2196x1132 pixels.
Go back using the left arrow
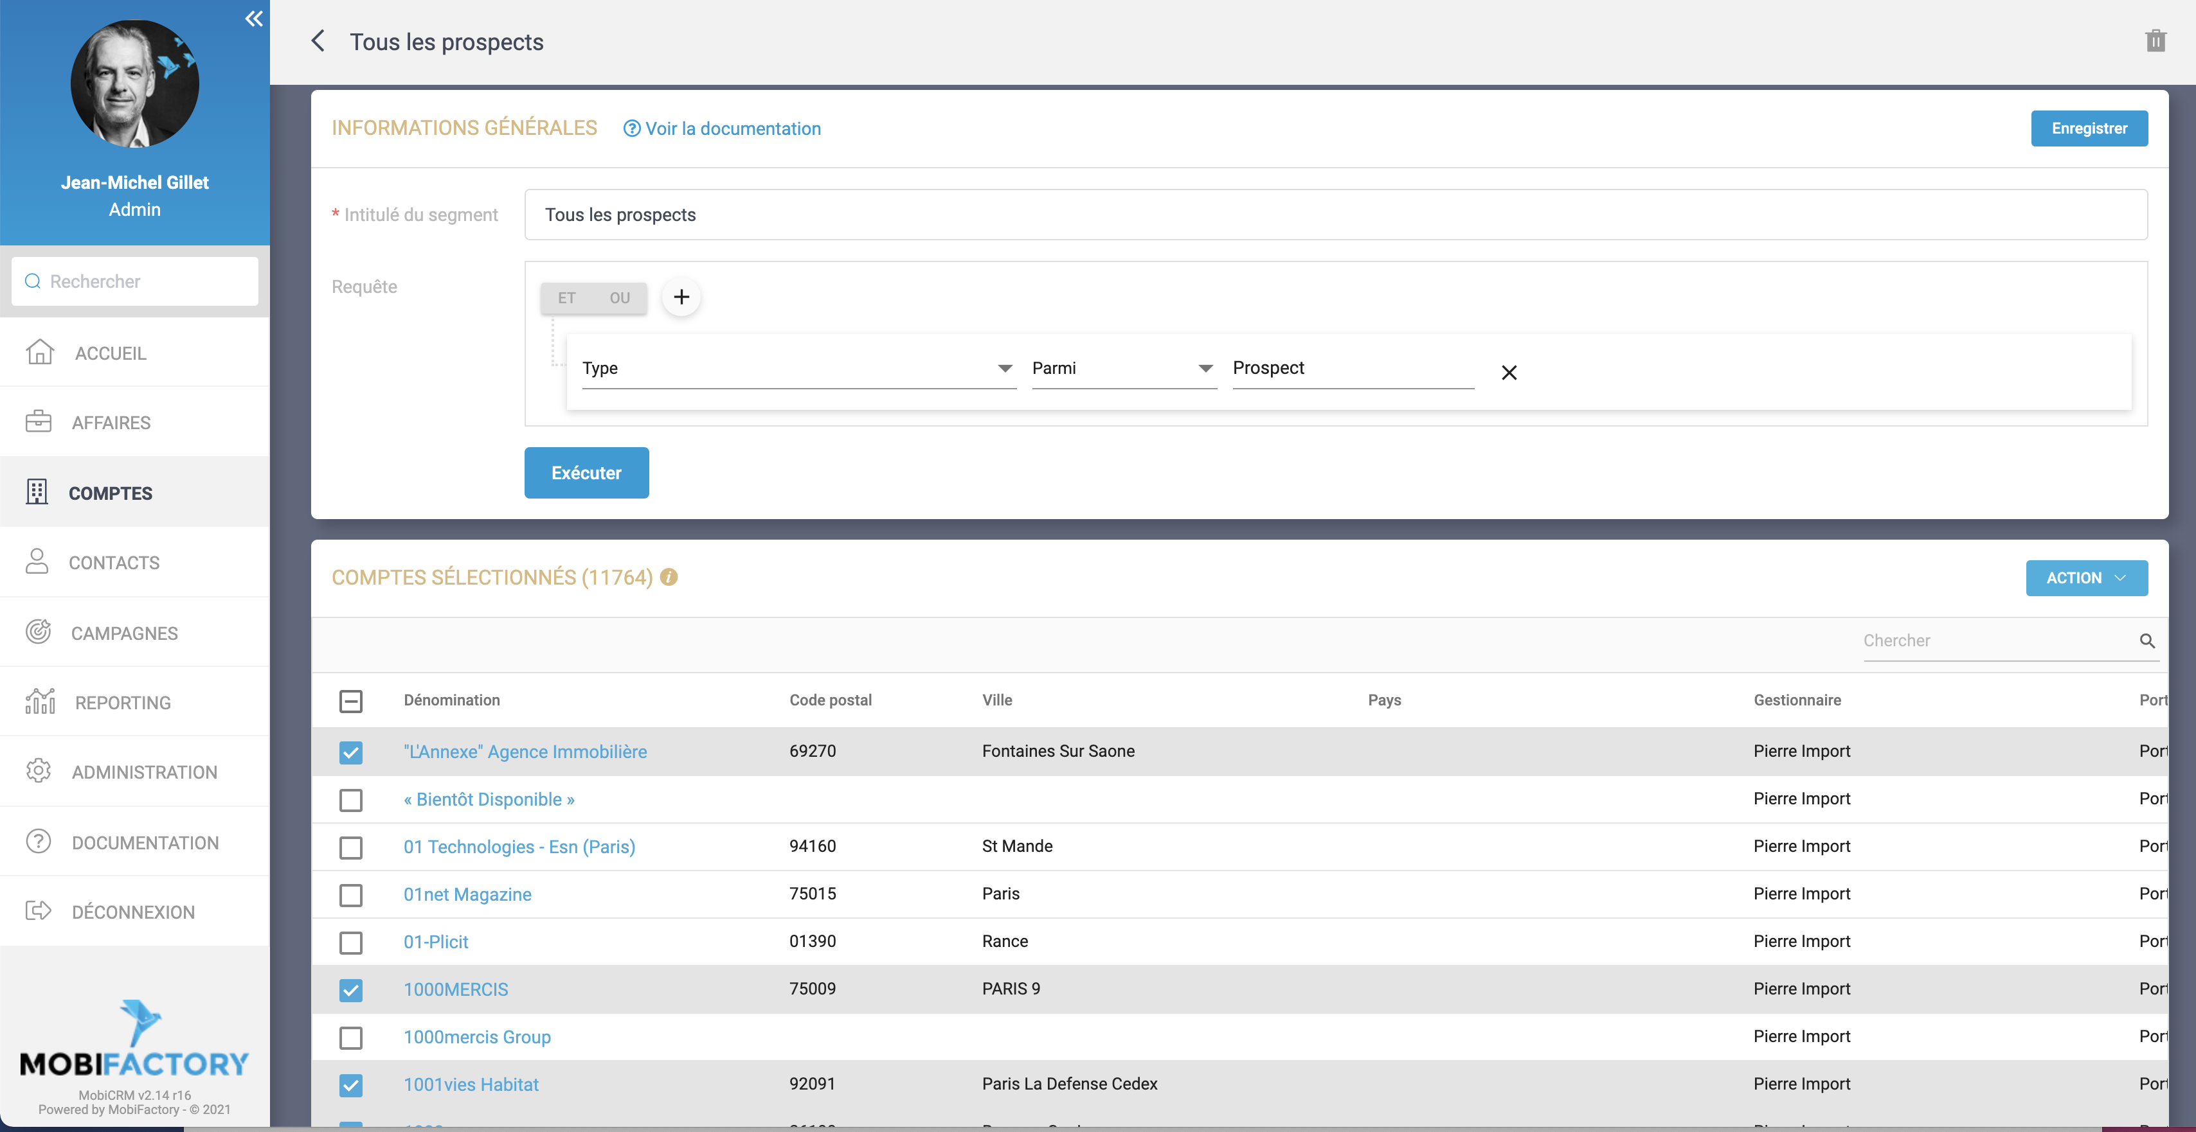pyautogui.click(x=318, y=41)
